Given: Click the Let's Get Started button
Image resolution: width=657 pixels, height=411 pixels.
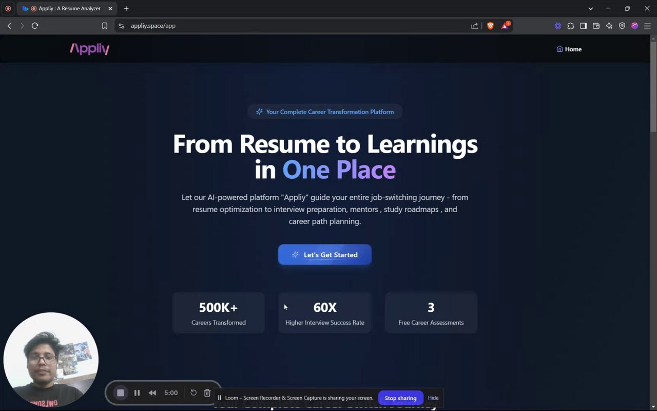Looking at the screenshot, I should point(324,255).
